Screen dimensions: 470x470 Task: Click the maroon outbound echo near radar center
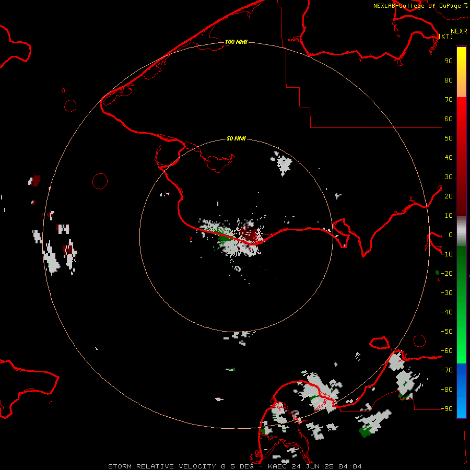click(250, 234)
